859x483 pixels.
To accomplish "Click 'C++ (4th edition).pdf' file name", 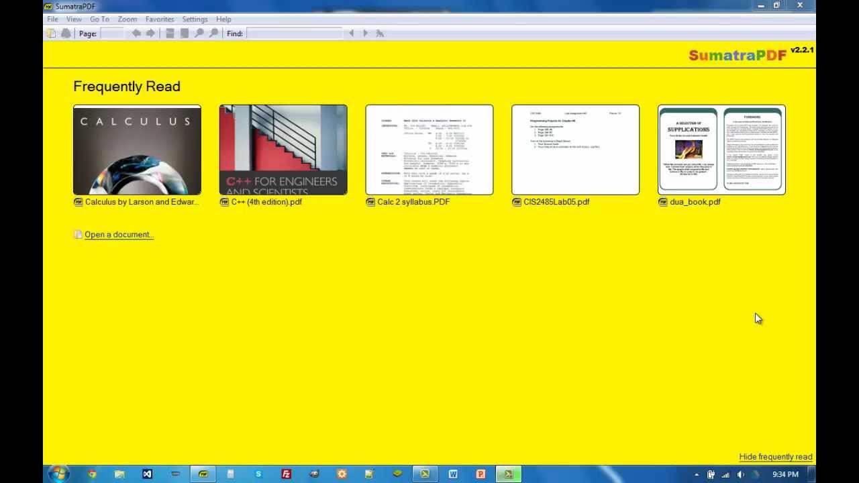I will [x=266, y=202].
